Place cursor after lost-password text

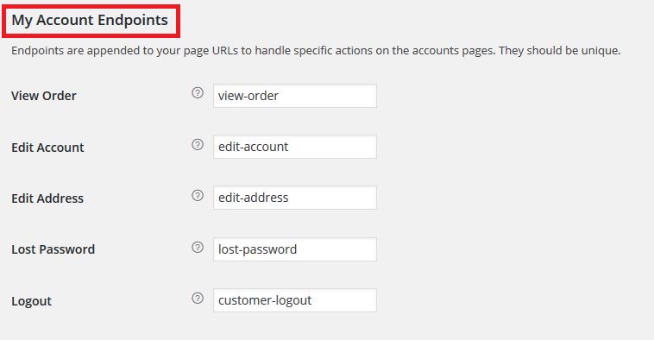coord(298,249)
